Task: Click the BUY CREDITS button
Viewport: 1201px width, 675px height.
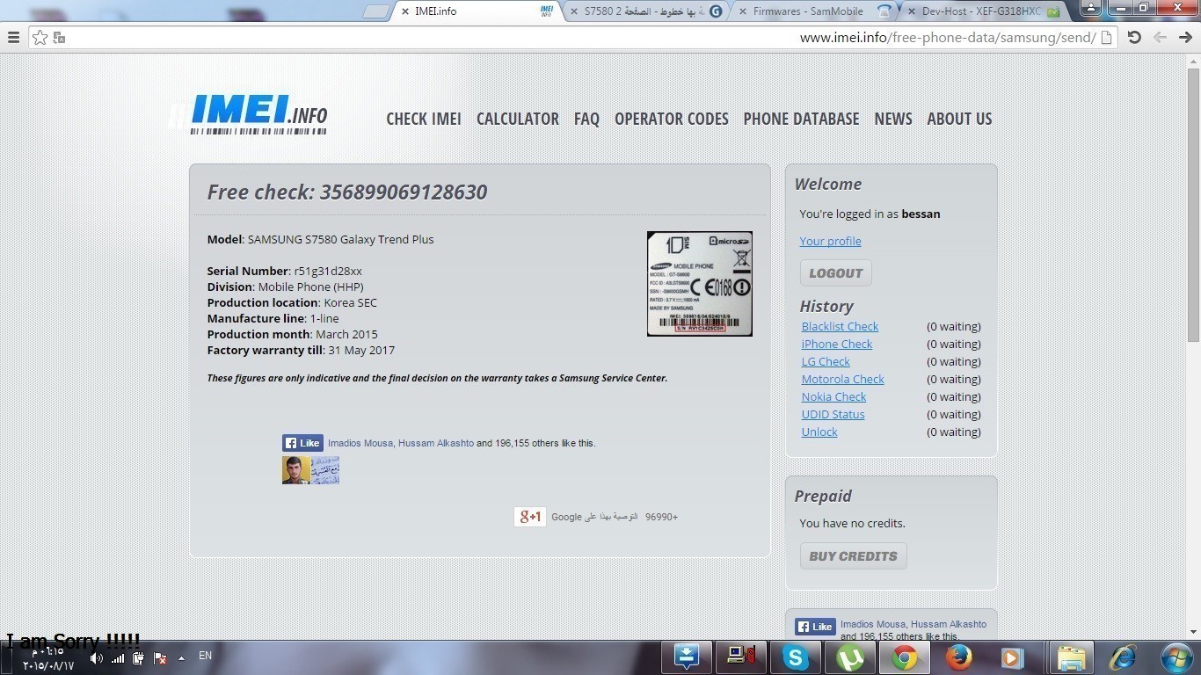Action: pyautogui.click(x=853, y=555)
